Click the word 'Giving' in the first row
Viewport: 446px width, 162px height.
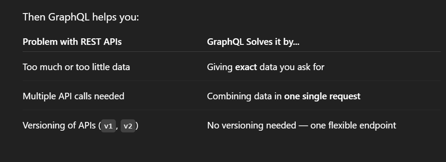point(220,67)
